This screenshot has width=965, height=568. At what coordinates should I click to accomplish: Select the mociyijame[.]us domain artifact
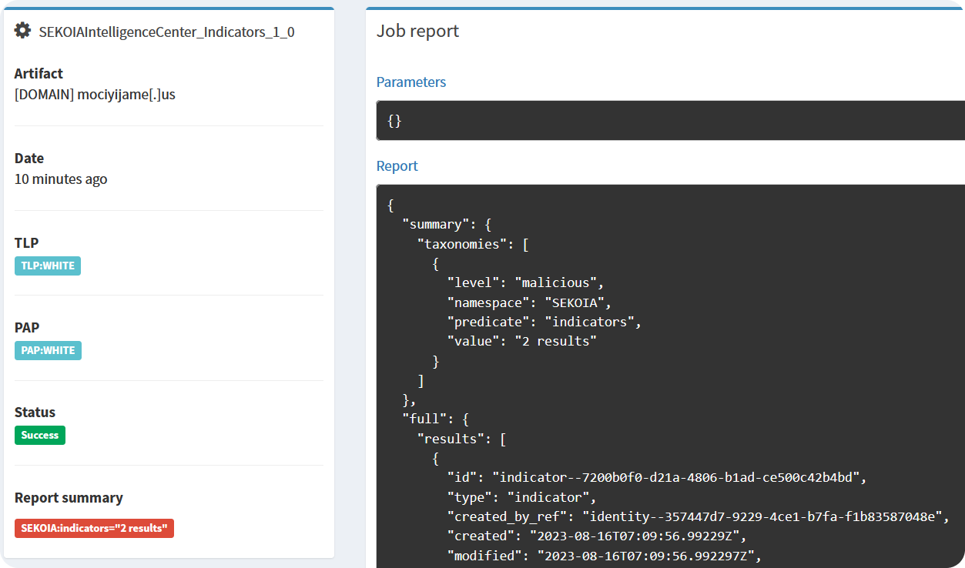[95, 94]
